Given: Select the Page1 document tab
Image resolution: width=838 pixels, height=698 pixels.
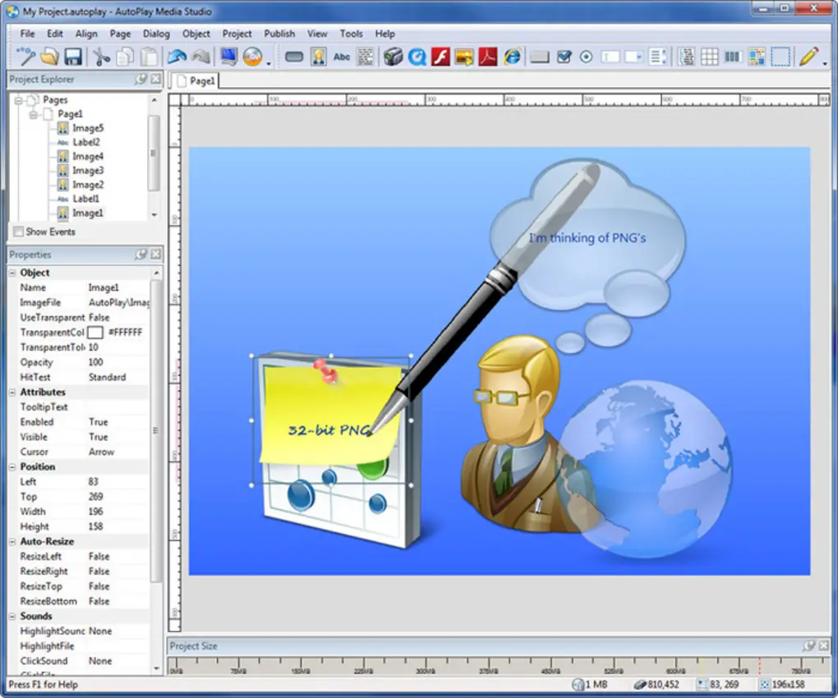Looking at the screenshot, I should click(196, 80).
